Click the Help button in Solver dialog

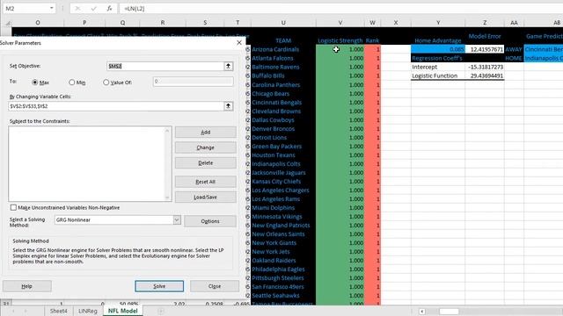click(x=27, y=286)
